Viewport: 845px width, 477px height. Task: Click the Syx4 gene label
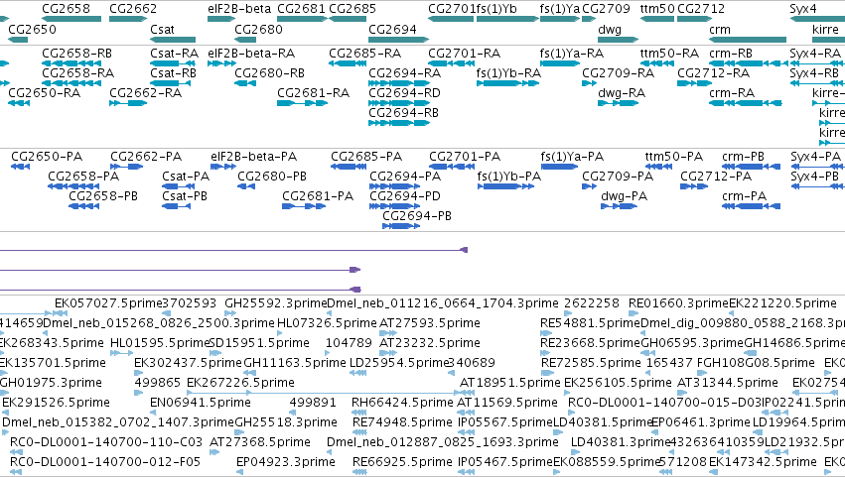coord(803,9)
